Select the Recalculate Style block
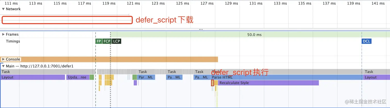 [x=268, y=83]
